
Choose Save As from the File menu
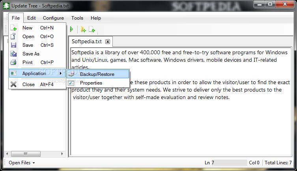pyautogui.click(x=37, y=54)
